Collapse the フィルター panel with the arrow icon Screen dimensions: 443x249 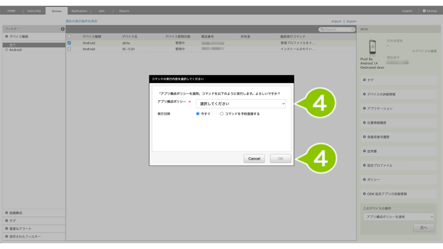62,29
